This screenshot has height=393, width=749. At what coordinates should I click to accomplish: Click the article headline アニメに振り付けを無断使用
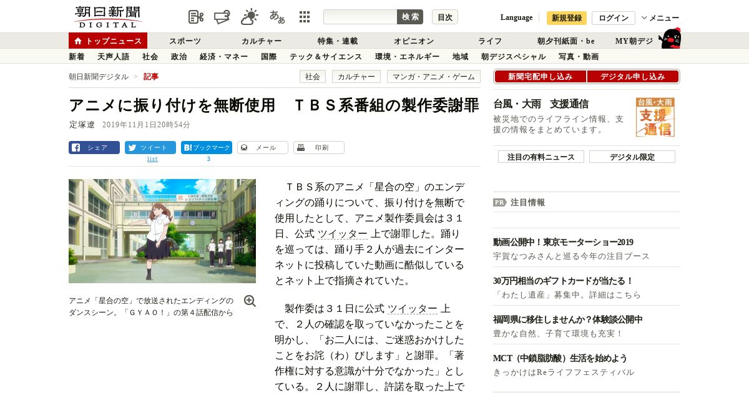(274, 105)
